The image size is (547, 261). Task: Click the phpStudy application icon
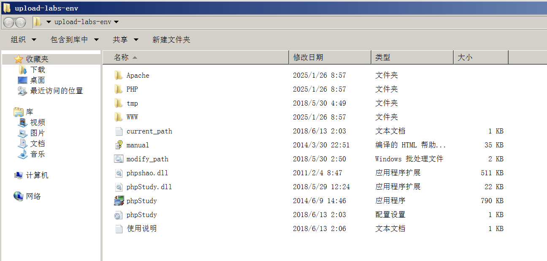tap(119, 201)
